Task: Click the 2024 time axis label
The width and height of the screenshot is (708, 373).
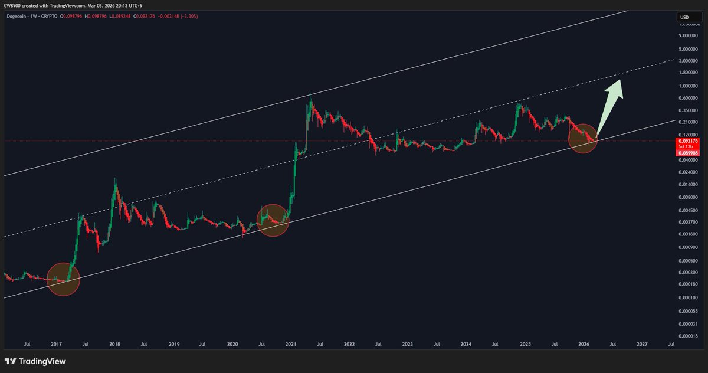Action: tap(466, 343)
